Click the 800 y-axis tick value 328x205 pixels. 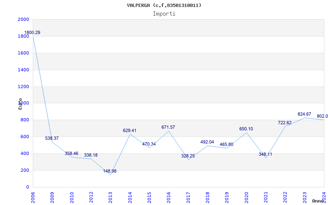(x=25, y=120)
